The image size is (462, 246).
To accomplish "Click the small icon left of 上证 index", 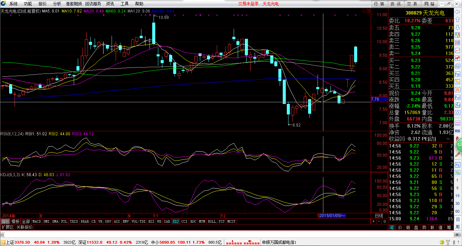I will 2,242.
